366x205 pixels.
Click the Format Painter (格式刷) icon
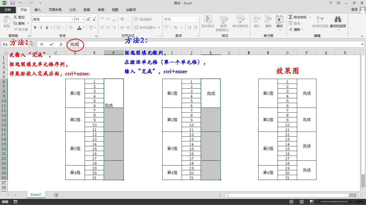click(15, 29)
